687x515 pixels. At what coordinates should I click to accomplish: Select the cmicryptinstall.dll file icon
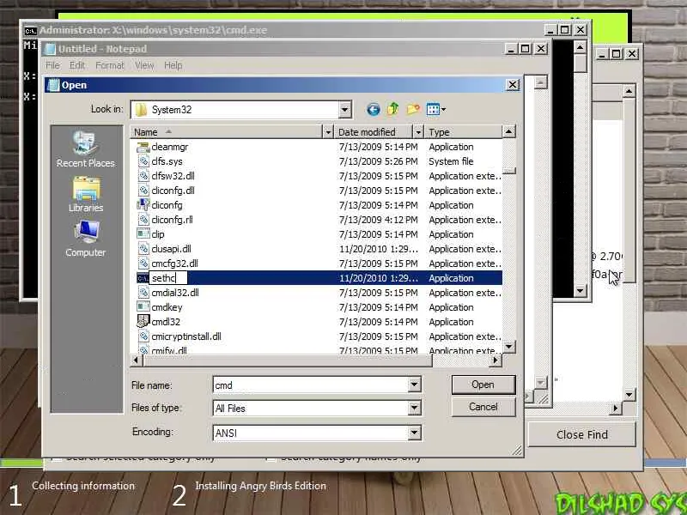[143, 336]
